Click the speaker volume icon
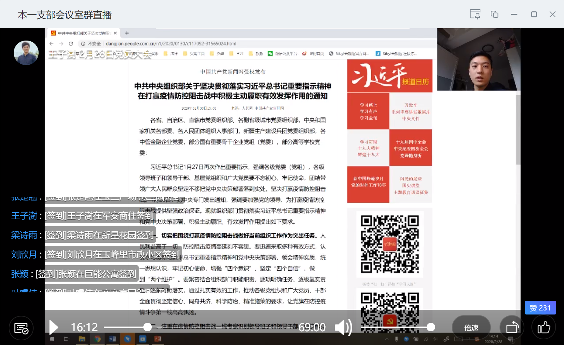Viewport: 564px width, 345px height. pyautogui.click(x=343, y=327)
